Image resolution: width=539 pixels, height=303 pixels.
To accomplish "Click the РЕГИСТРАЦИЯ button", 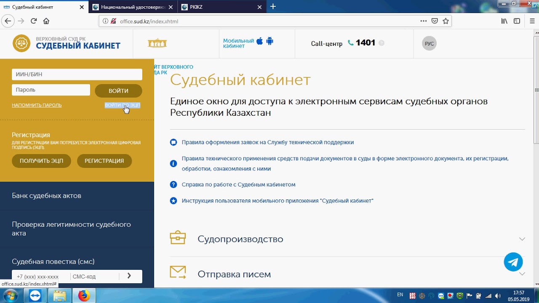I will pos(104,161).
